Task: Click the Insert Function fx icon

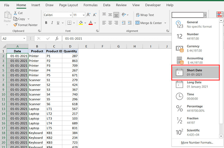Action: point(57,39)
